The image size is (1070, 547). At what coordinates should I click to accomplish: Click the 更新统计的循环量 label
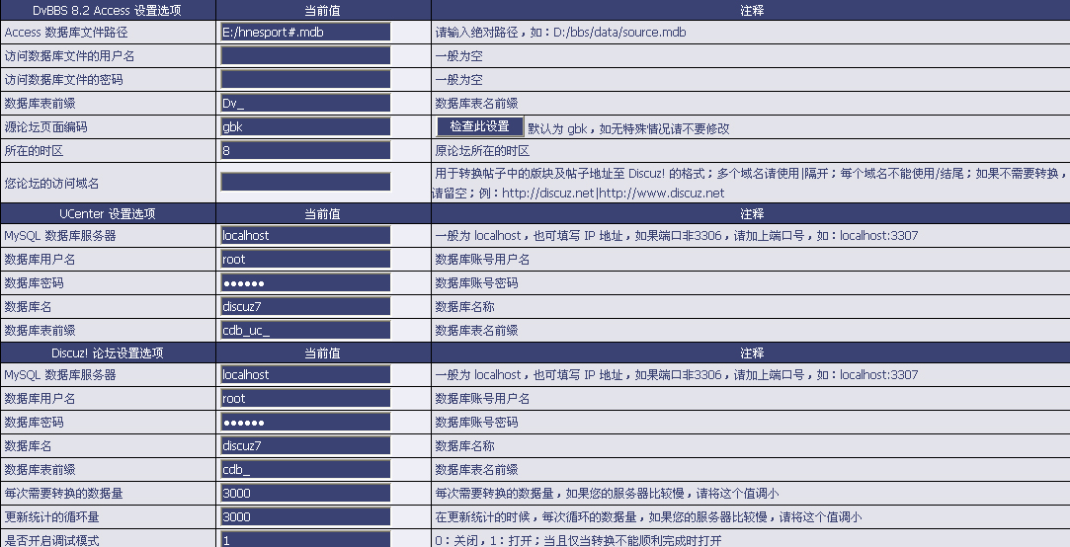click(x=51, y=516)
